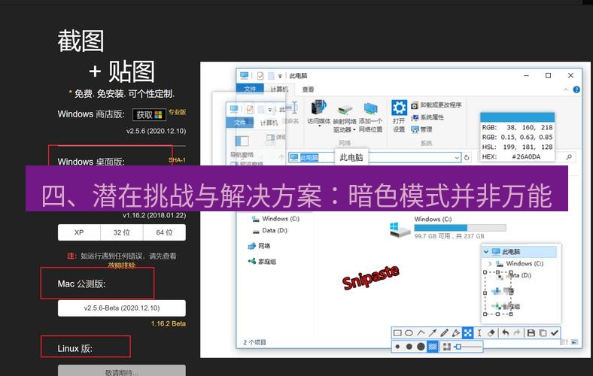Download the 32 位 version

[122, 232]
